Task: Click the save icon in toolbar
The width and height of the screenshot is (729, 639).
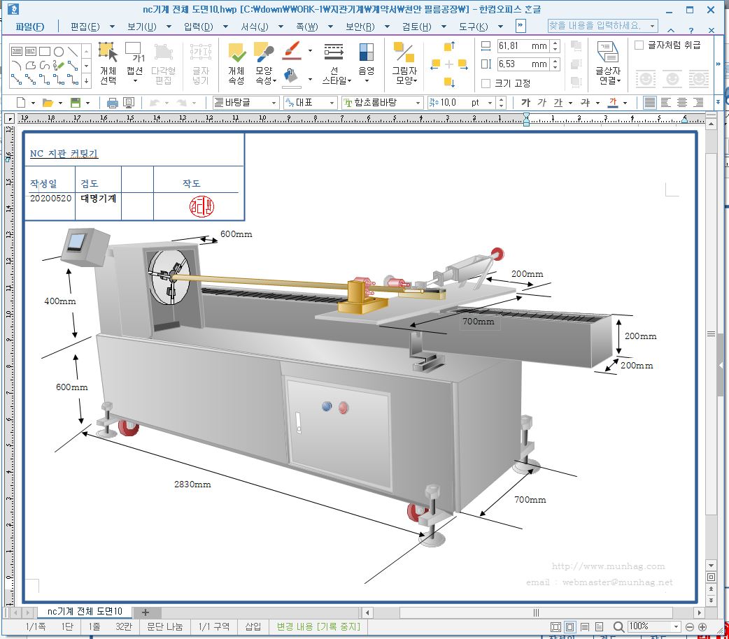Action: pyautogui.click(x=76, y=103)
